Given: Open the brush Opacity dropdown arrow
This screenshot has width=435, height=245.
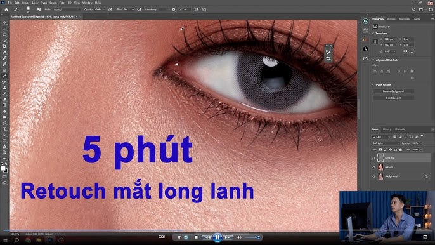Looking at the screenshot, I should [104, 10].
